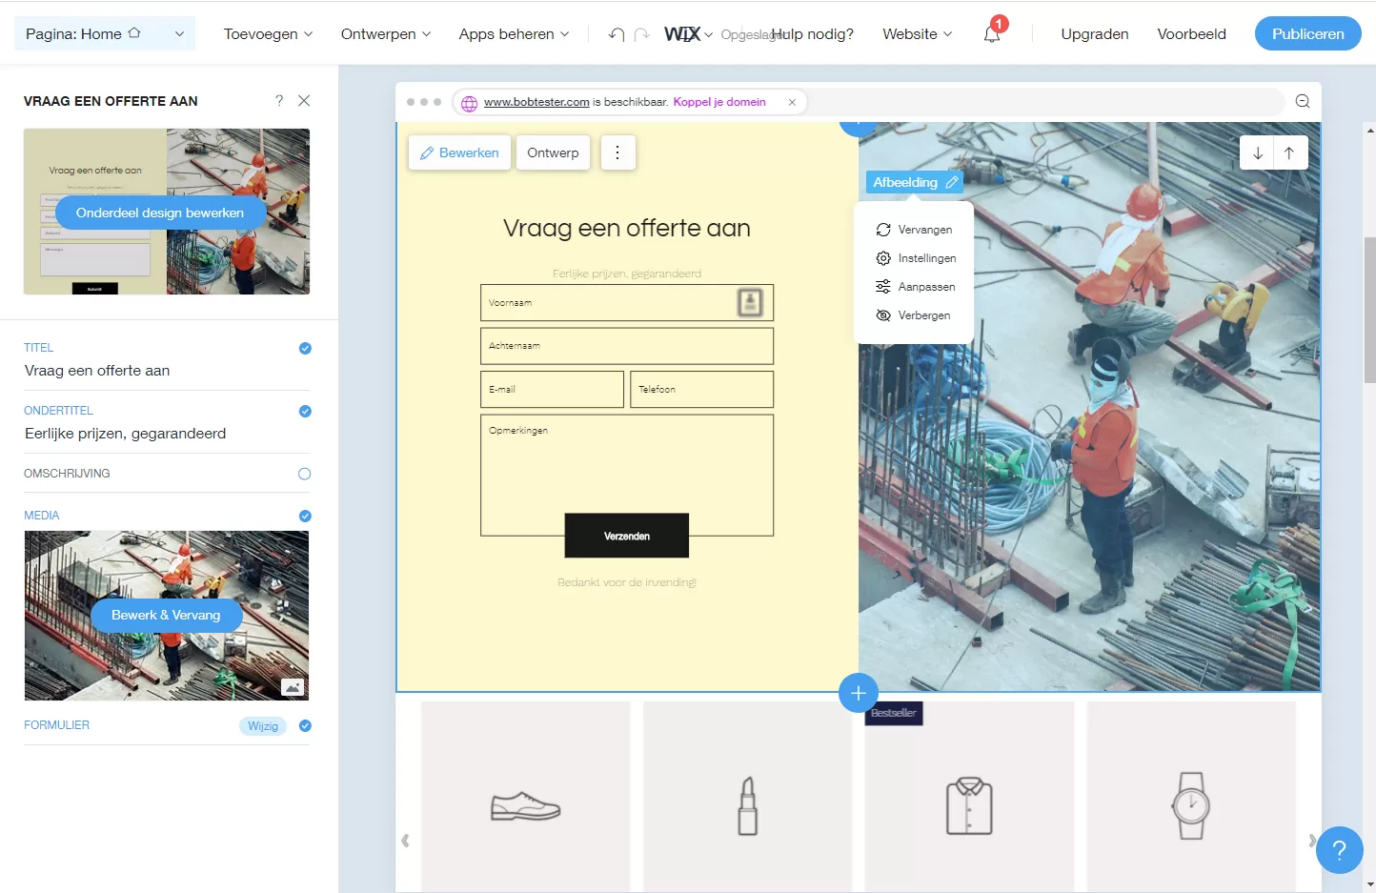The width and height of the screenshot is (1376, 893).
Task: Move section up with the up arrow
Action: pos(1289,152)
